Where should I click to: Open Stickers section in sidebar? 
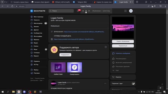coord(35,53)
